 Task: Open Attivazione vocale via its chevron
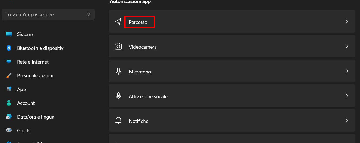347,96
